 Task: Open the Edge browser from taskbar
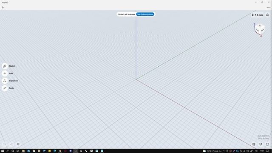pos(55,151)
